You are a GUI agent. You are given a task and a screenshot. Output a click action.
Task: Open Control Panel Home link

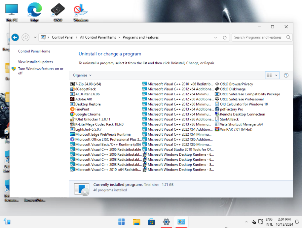pyautogui.click(x=34, y=51)
